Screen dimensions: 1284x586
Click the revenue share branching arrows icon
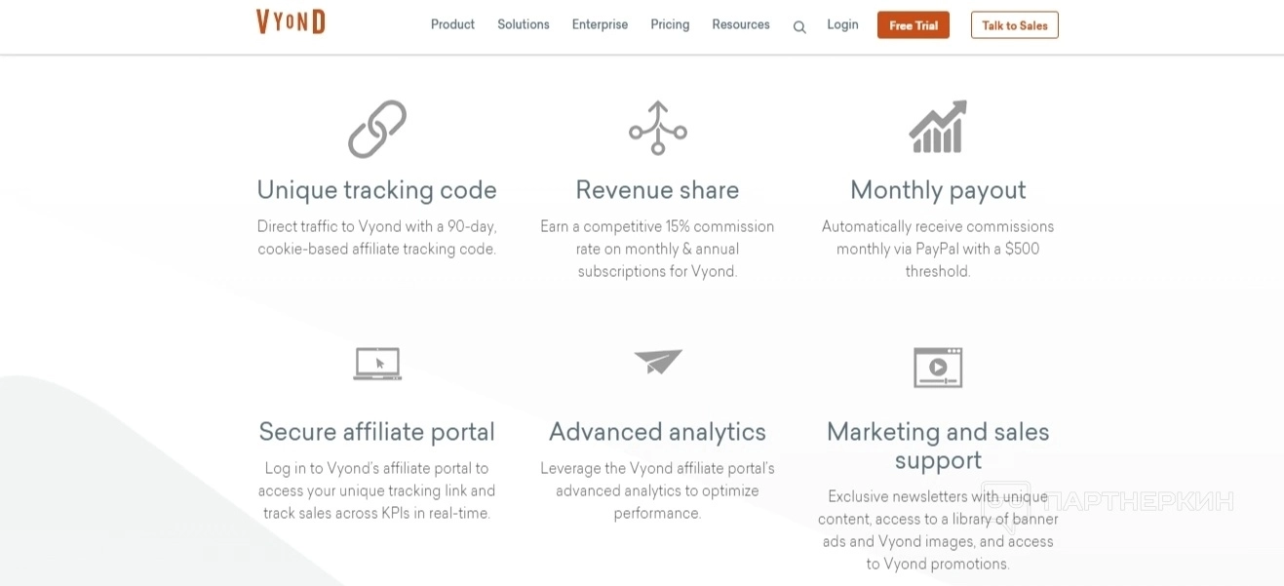658,128
